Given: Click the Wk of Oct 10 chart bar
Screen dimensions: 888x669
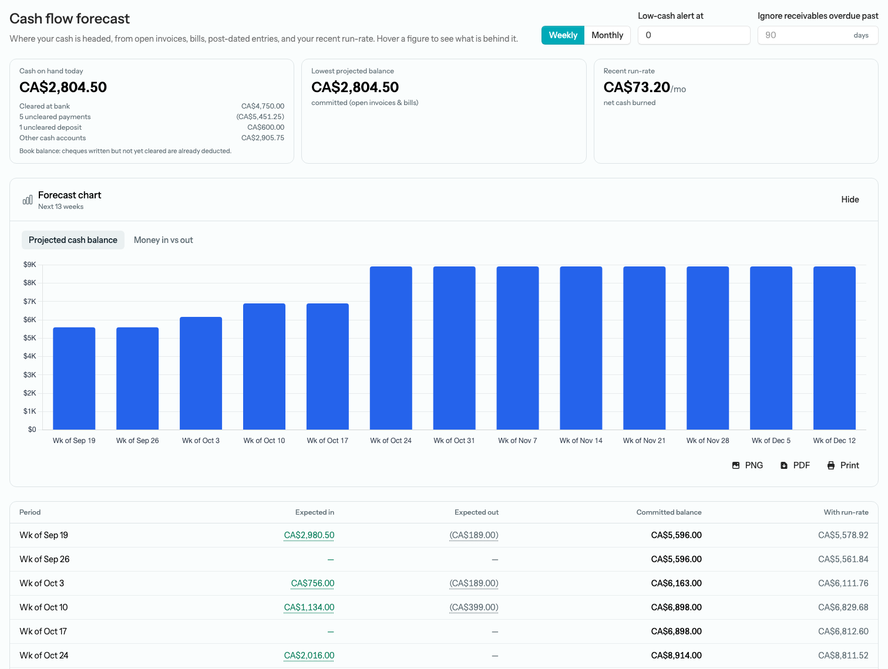Looking at the screenshot, I should point(264,367).
